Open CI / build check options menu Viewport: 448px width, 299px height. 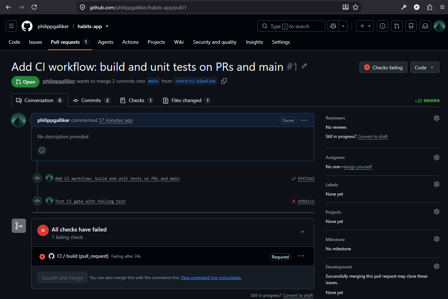301,256
